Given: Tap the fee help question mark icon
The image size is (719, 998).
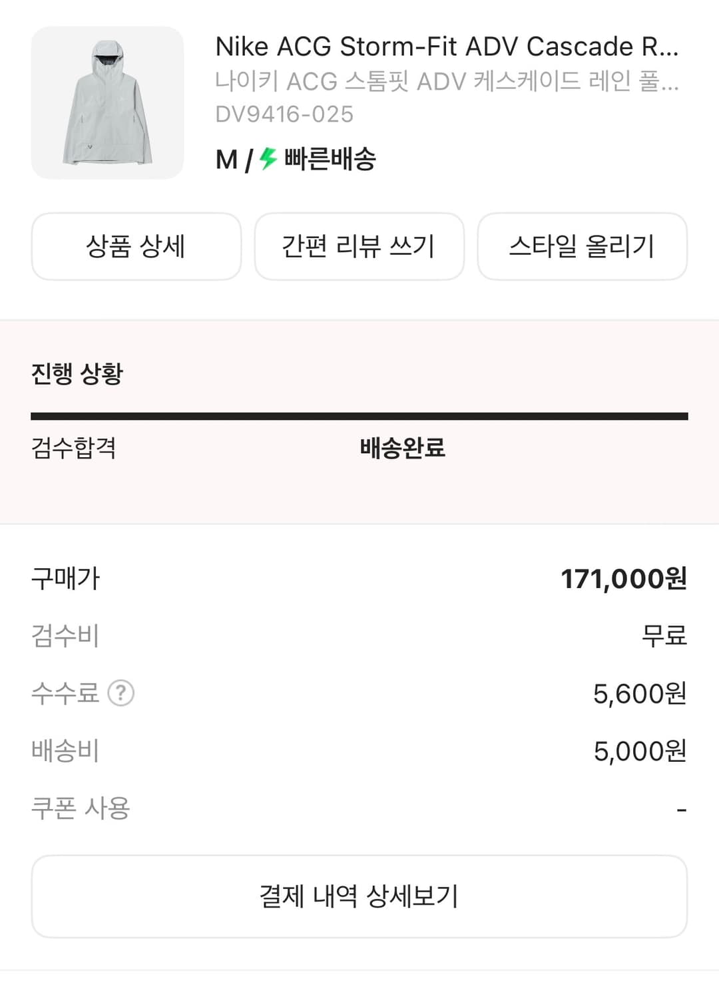Looking at the screenshot, I should click(x=121, y=693).
